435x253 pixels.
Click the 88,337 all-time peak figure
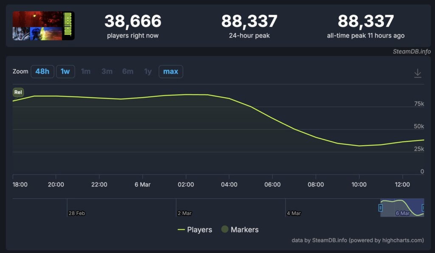click(x=365, y=21)
